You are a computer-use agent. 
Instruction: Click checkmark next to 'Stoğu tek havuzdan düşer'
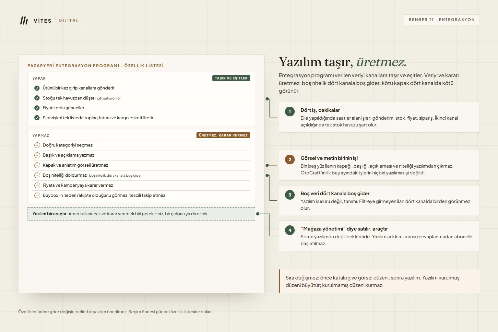(37, 98)
